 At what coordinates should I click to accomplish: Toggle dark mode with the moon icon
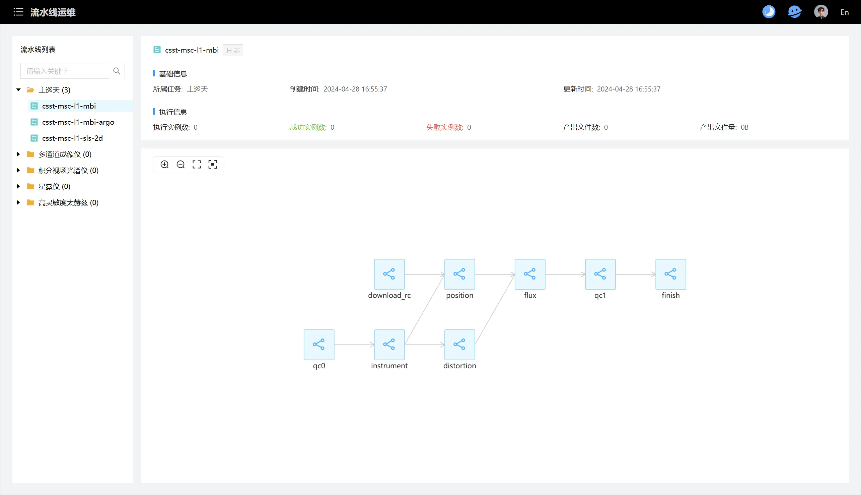click(769, 11)
